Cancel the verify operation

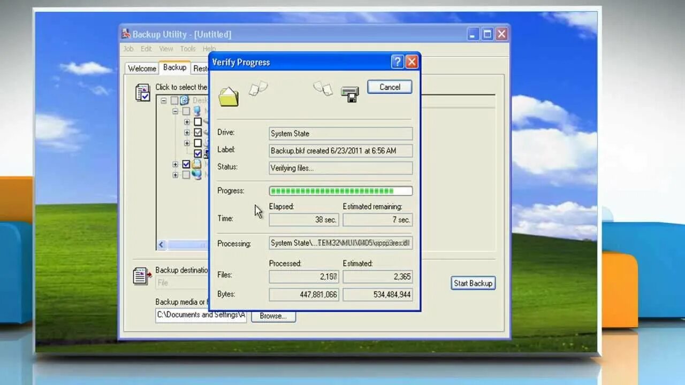tap(390, 87)
